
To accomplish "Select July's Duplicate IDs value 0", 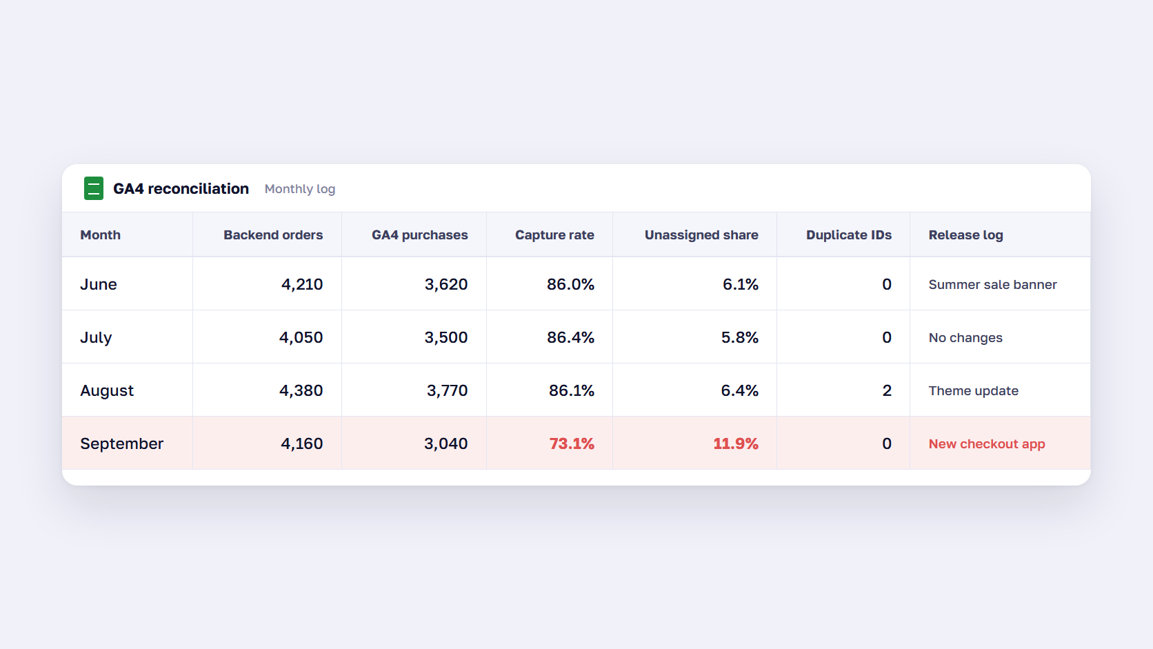I will [887, 337].
